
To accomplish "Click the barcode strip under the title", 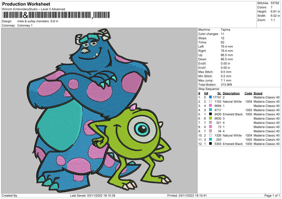I will (x=56, y=15).
